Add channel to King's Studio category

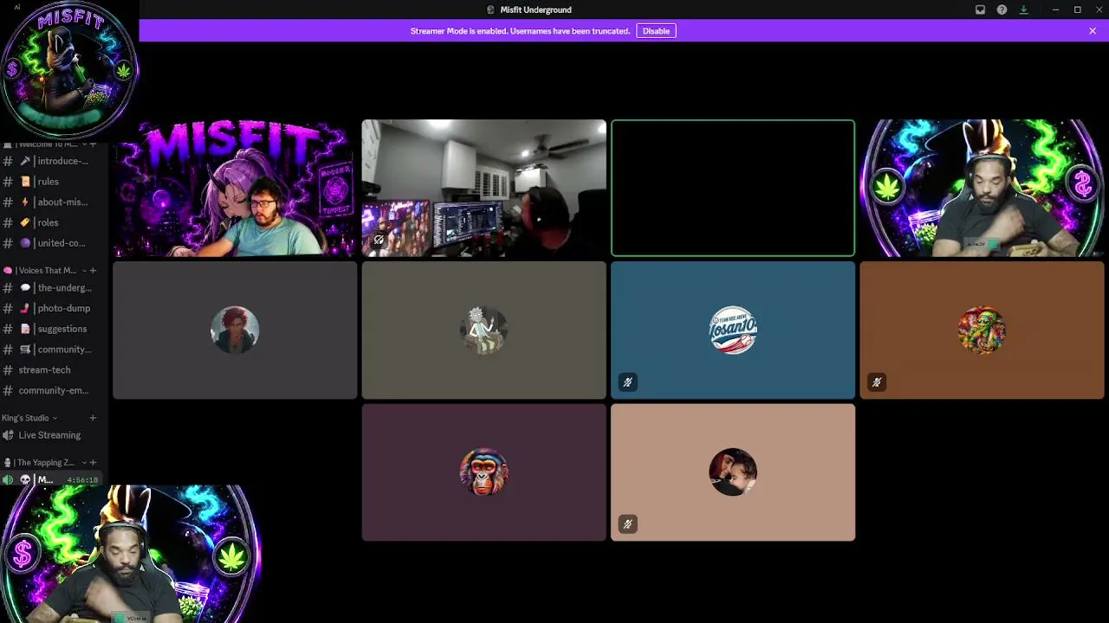tap(94, 418)
